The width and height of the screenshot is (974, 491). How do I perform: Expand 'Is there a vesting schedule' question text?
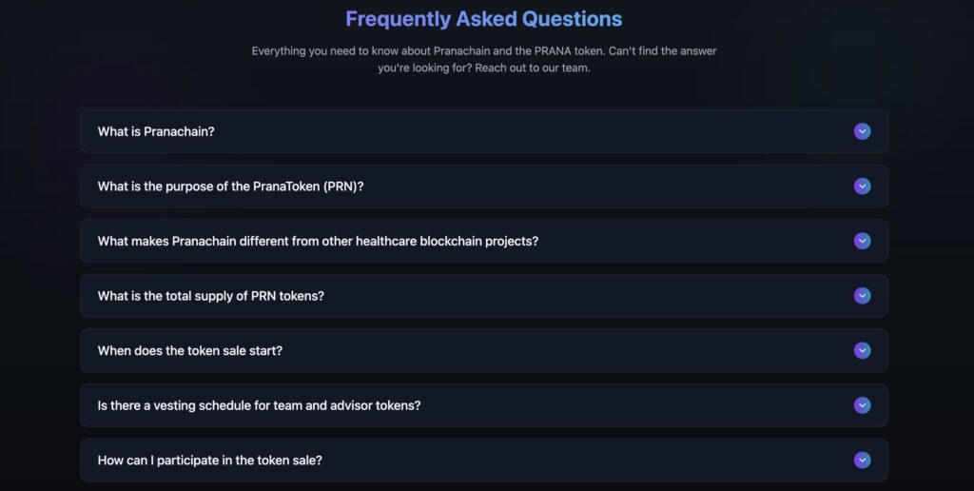coord(259,405)
